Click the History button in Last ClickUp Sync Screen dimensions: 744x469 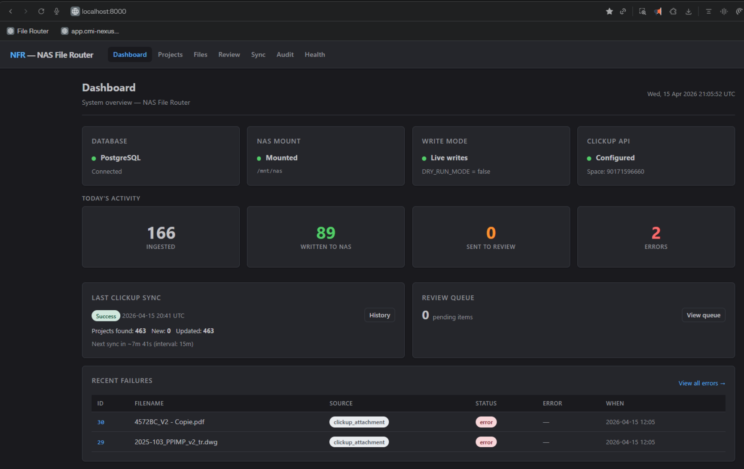[x=379, y=315]
